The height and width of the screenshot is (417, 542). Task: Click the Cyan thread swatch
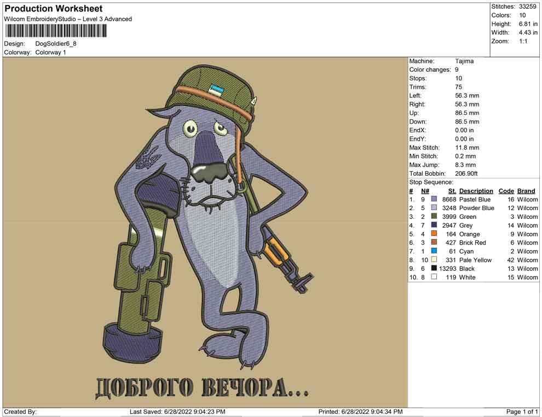pyautogui.click(x=434, y=251)
